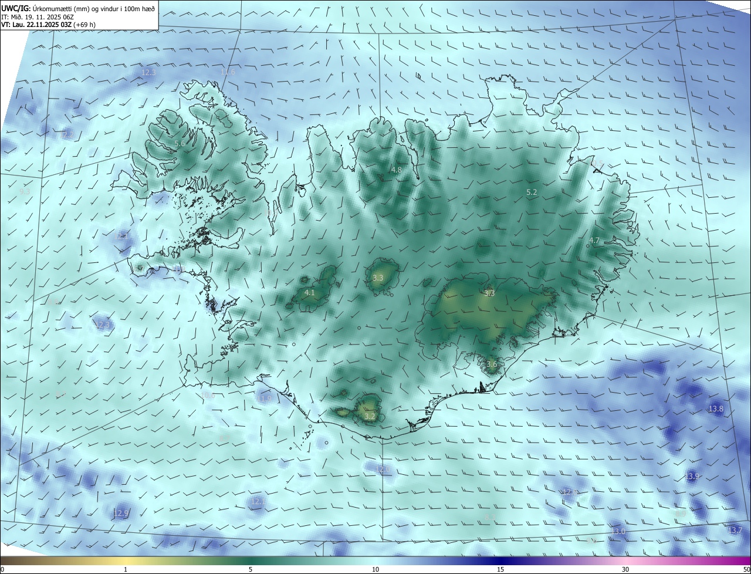Click the 10.6 value label
751x574 pixels.
point(208,396)
